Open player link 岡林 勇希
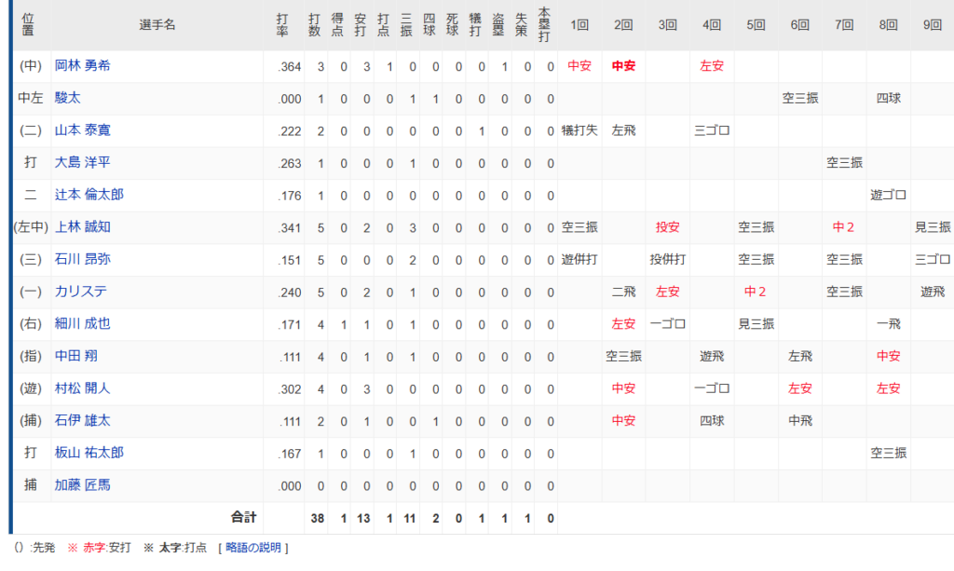Image resolution: width=954 pixels, height=571 pixels. pyautogui.click(x=83, y=66)
